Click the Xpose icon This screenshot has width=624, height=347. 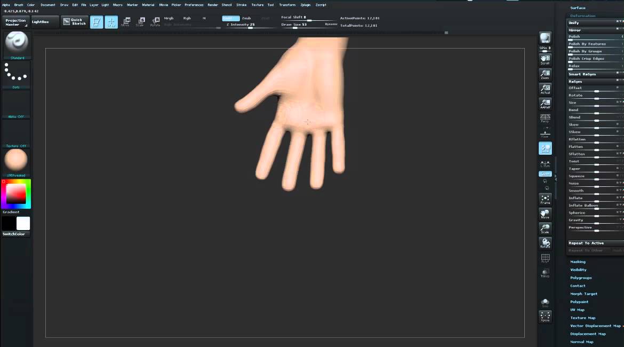tap(545, 317)
